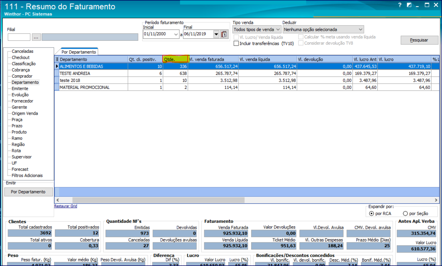The width and height of the screenshot is (442, 266).
Task: Open the grid options icon beside Departamento header
Action: (x=57, y=59)
